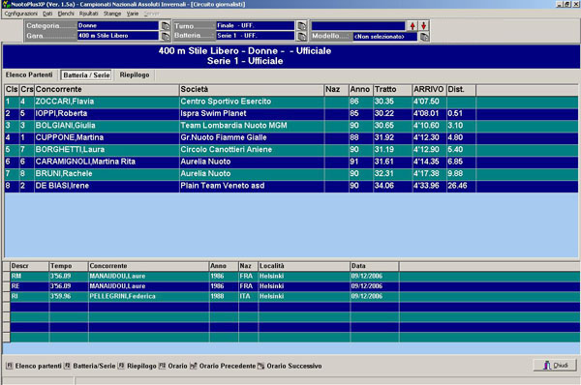Click the Descr column header
Viewport: 581px width, 385px height.
pos(30,266)
